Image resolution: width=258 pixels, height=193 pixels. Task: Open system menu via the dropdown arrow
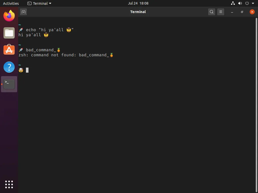click(x=253, y=4)
